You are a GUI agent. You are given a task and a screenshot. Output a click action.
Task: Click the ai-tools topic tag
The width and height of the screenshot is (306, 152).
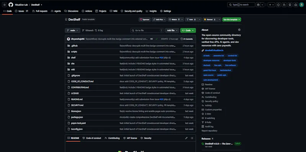coord(206,56)
